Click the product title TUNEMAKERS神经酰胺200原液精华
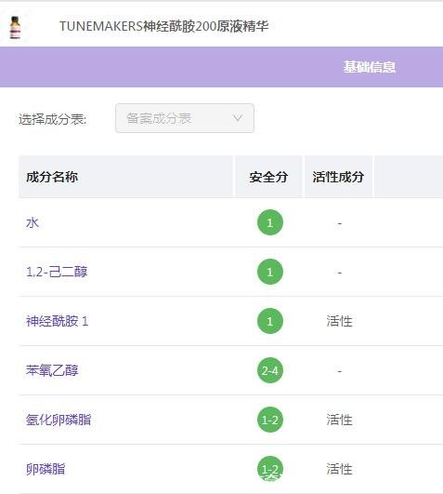The image size is (443, 494). coord(163,26)
